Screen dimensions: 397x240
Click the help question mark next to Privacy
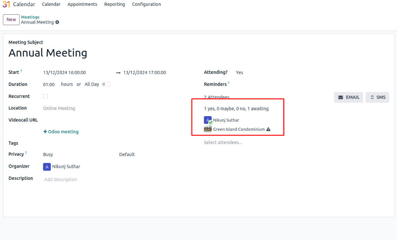click(26, 153)
